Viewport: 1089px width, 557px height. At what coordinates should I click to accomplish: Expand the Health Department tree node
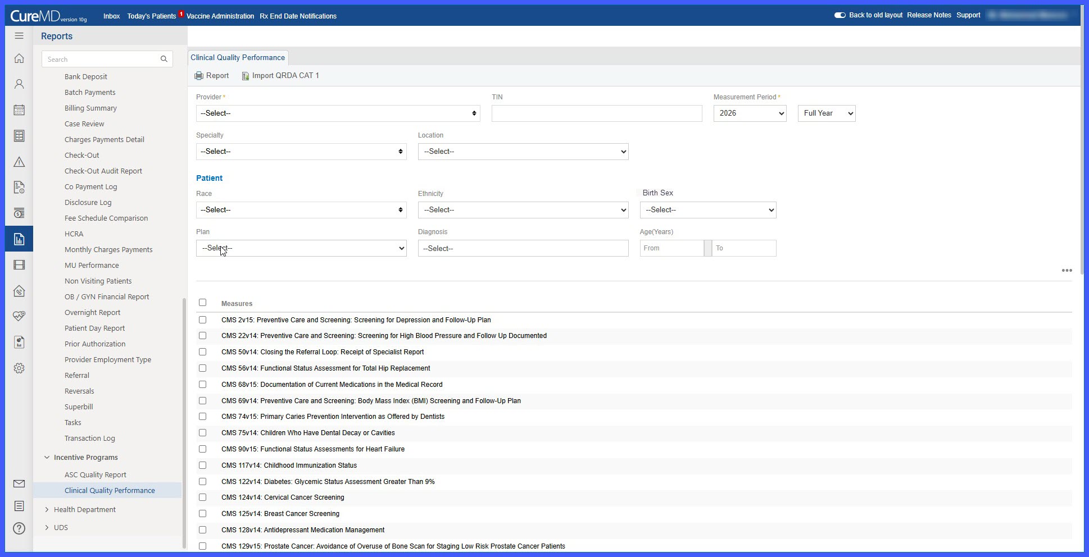click(47, 509)
